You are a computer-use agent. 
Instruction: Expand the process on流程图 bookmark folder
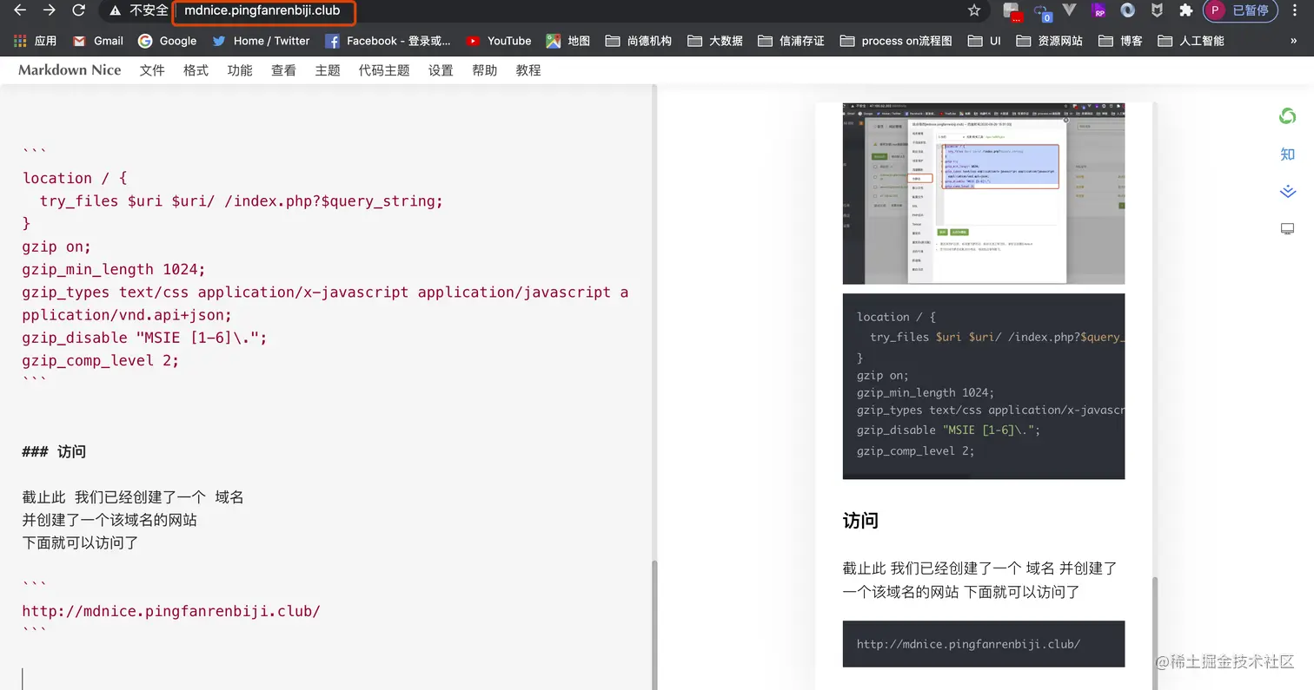(x=896, y=41)
